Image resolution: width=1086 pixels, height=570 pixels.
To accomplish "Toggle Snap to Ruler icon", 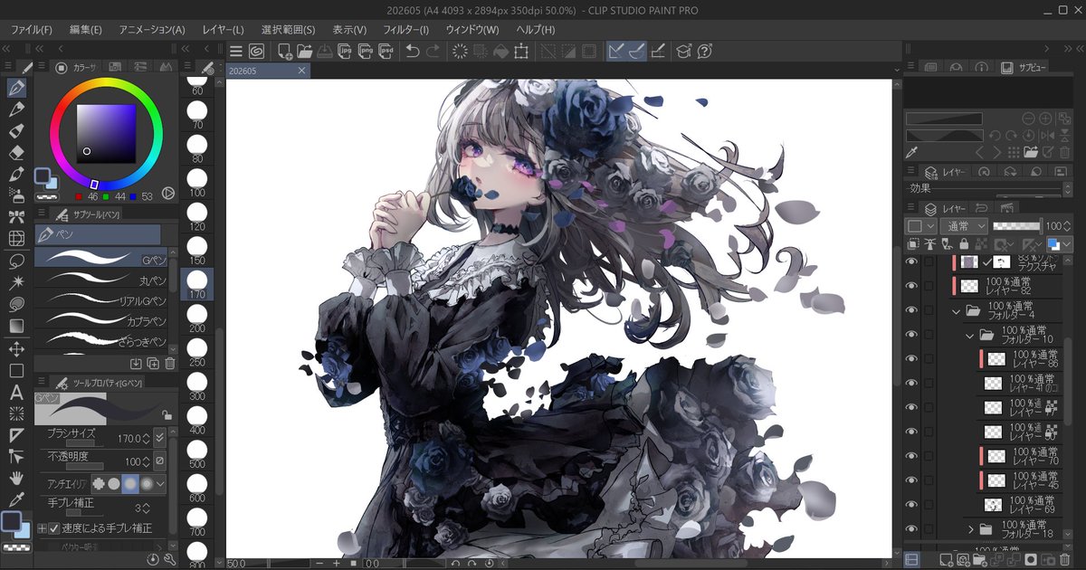I will point(616,52).
